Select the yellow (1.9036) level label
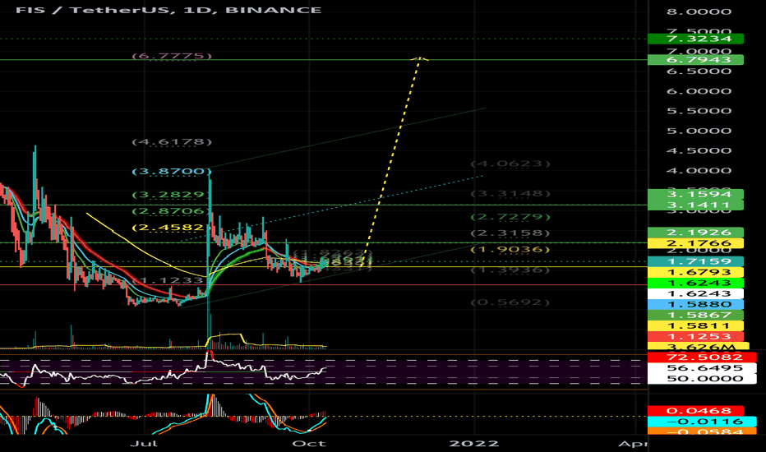The height and width of the screenshot is (452, 766). 510,250
